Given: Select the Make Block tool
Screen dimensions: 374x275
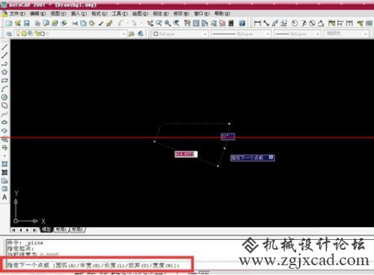Looking at the screenshot, I should coord(4,147).
